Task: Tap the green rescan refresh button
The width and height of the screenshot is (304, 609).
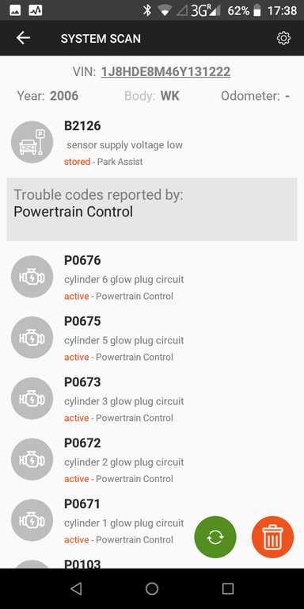Action: pyautogui.click(x=215, y=537)
